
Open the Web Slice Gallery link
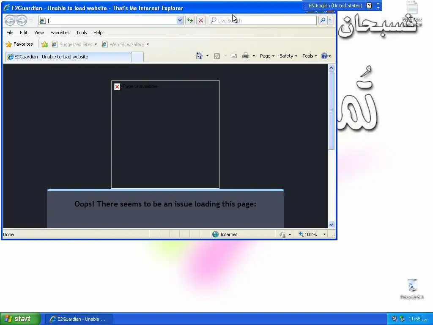[x=125, y=44]
